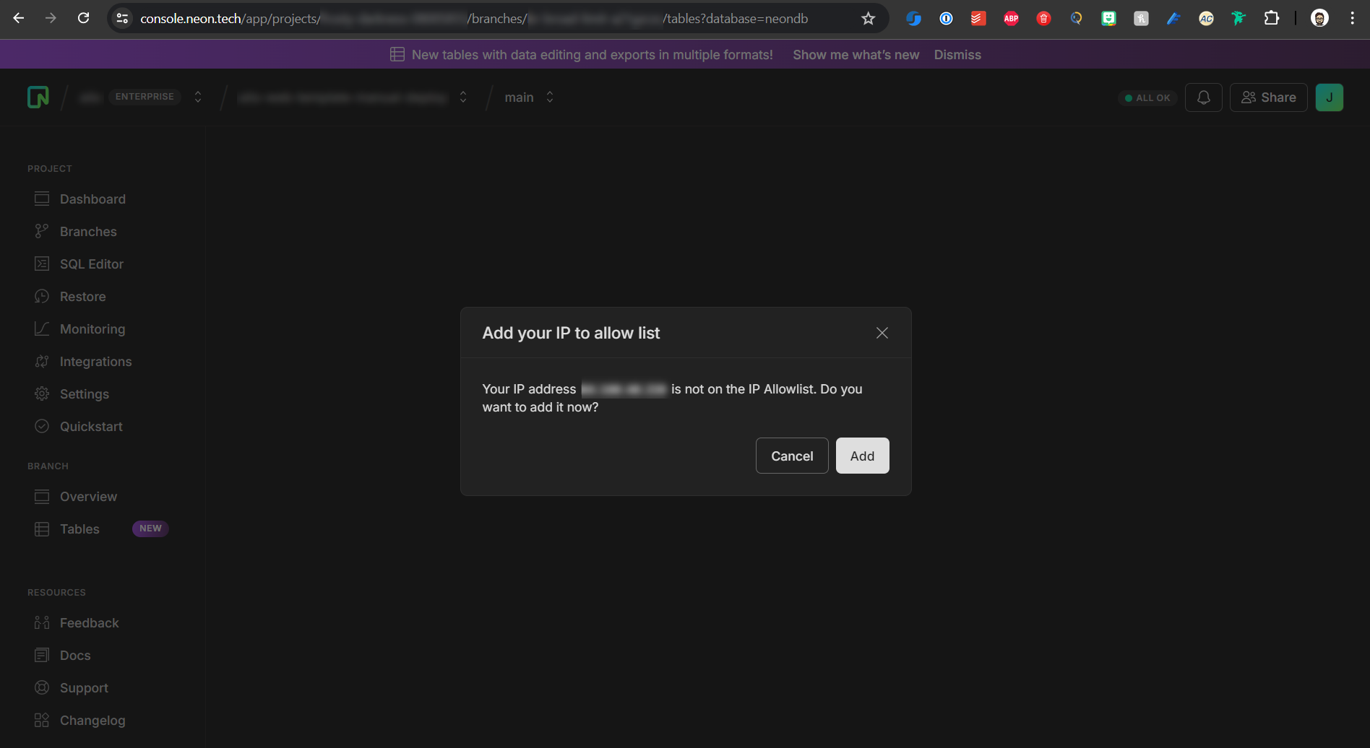Click the Dashboard sidebar icon
This screenshot has width=1370, height=748.
pyautogui.click(x=42, y=199)
